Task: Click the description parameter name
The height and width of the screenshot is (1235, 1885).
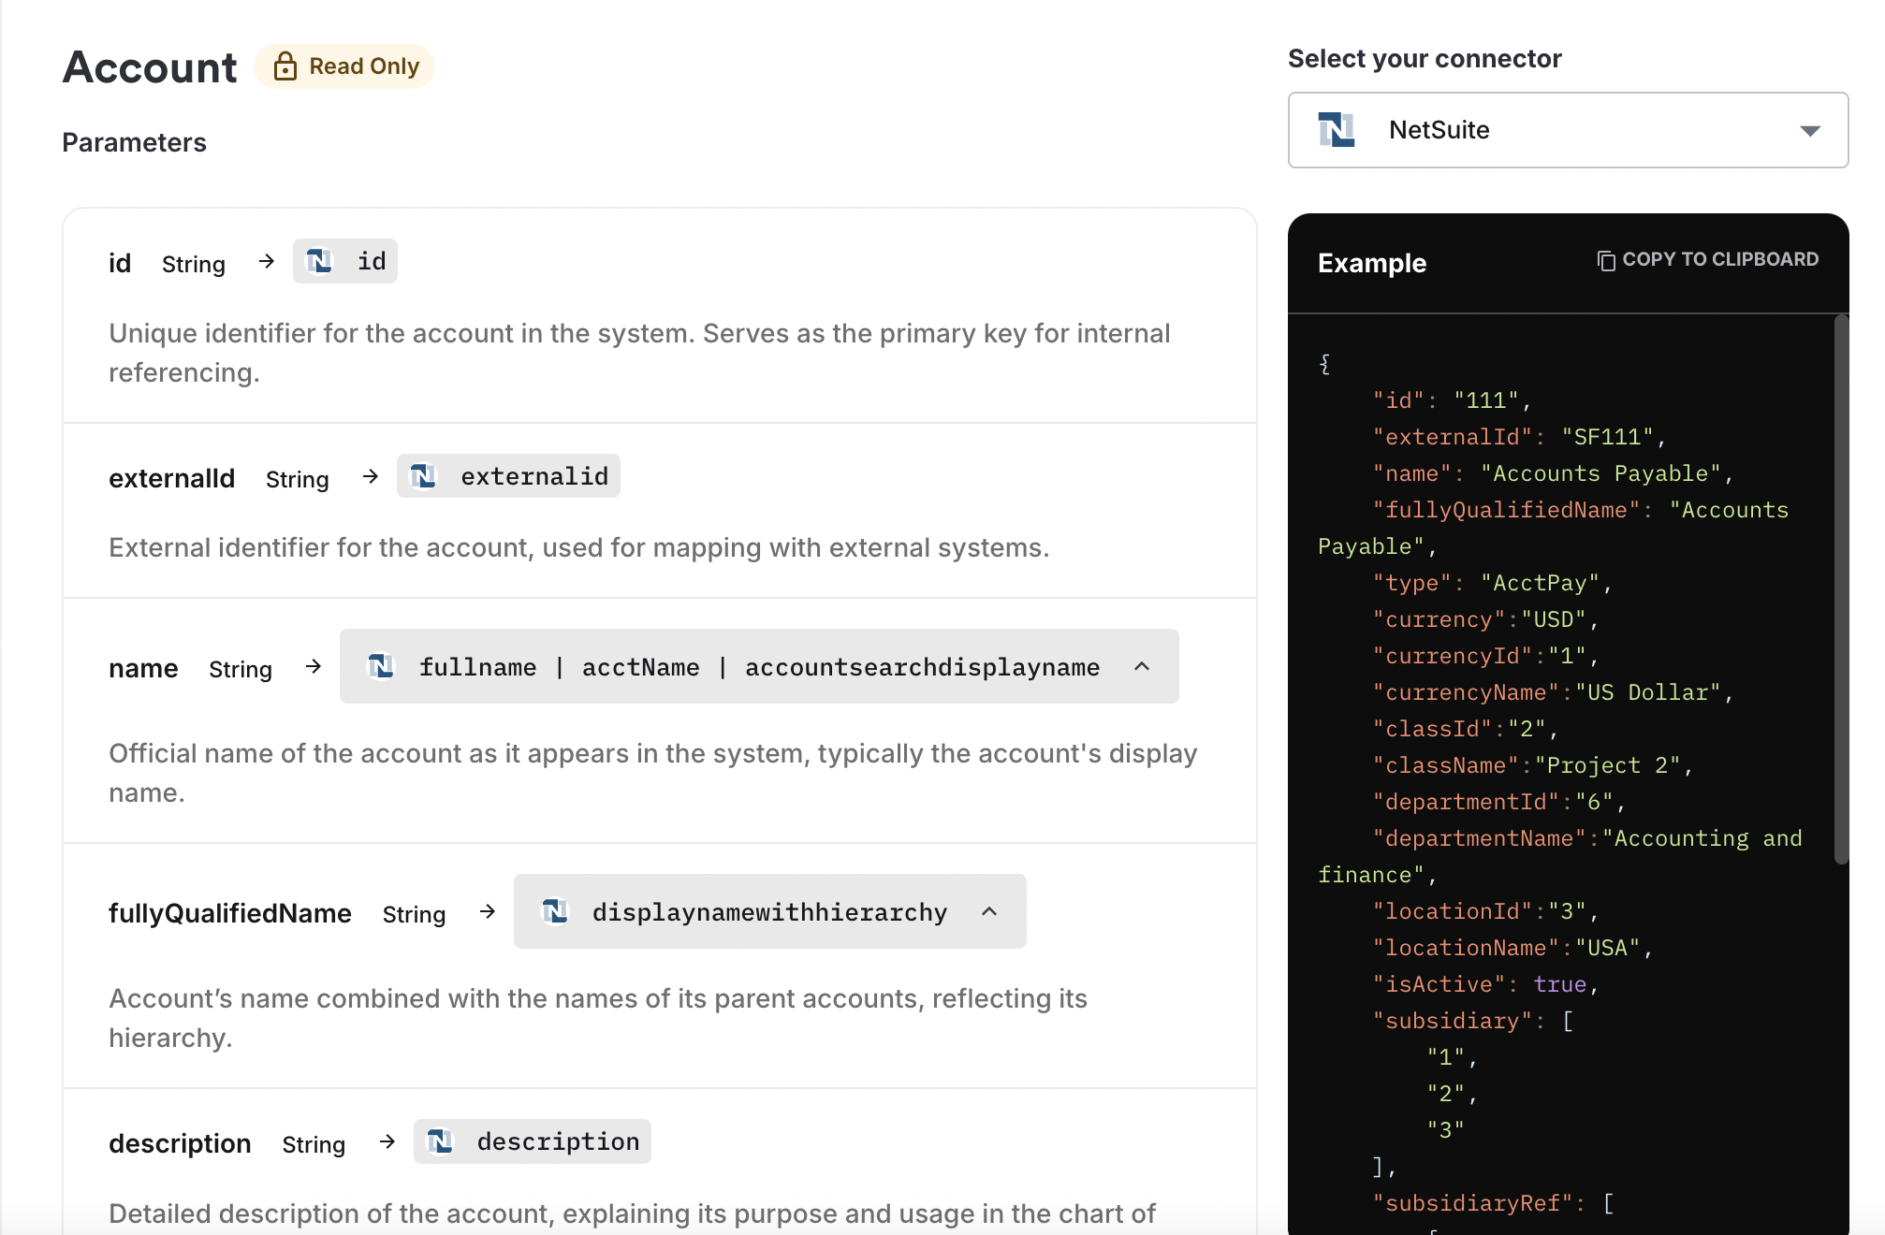Action: point(180,1143)
